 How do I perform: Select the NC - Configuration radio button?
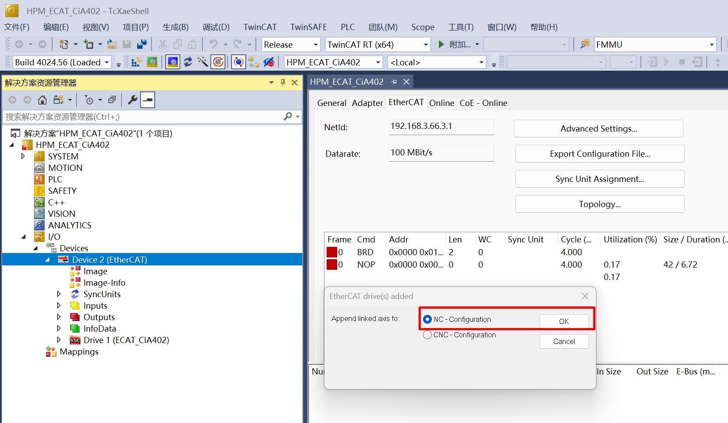pos(427,319)
